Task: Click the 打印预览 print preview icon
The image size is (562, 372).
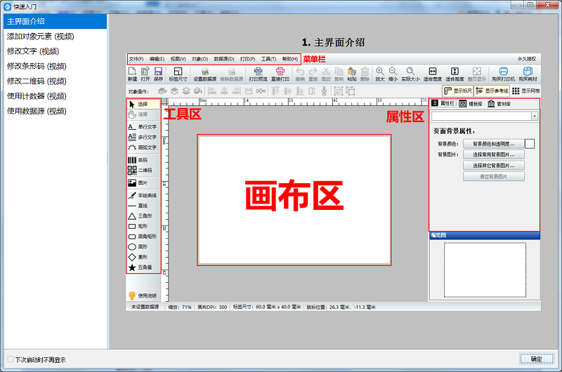Action: click(x=258, y=74)
